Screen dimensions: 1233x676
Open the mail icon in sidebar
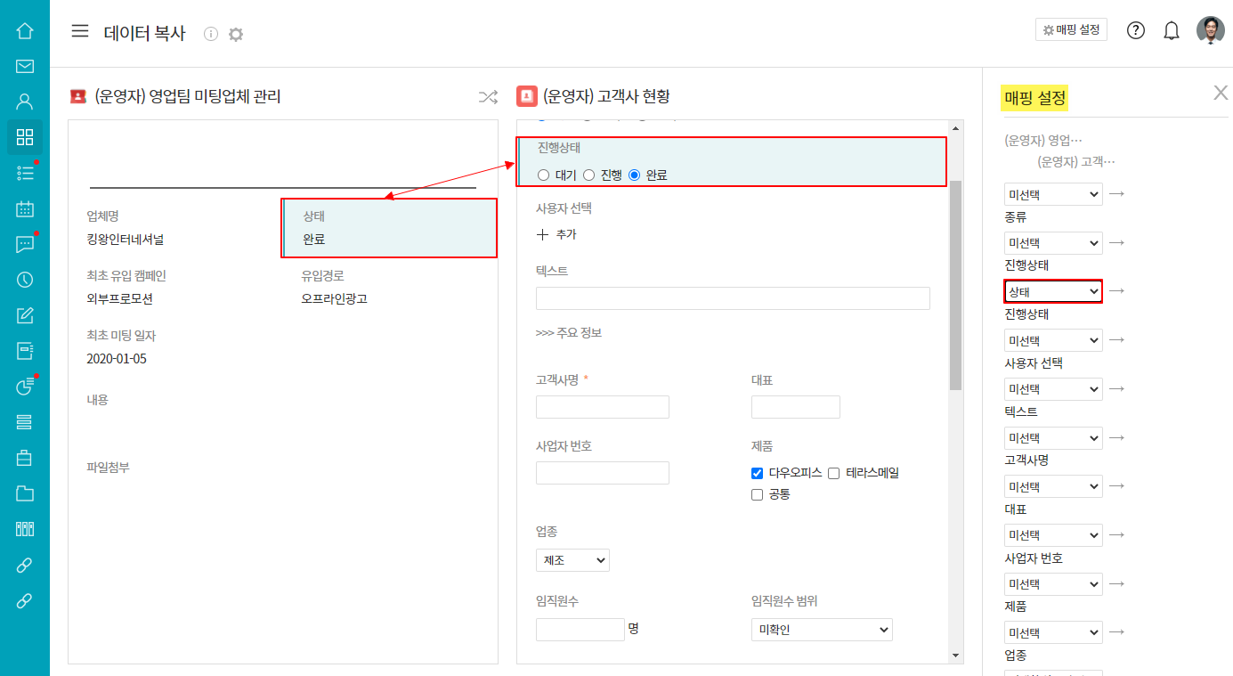25,66
